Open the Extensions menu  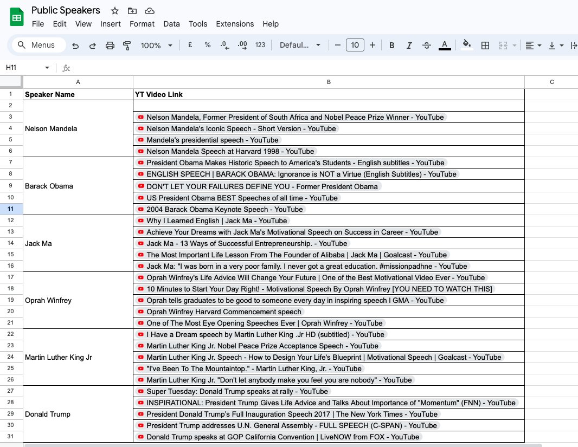[x=235, y=24]
